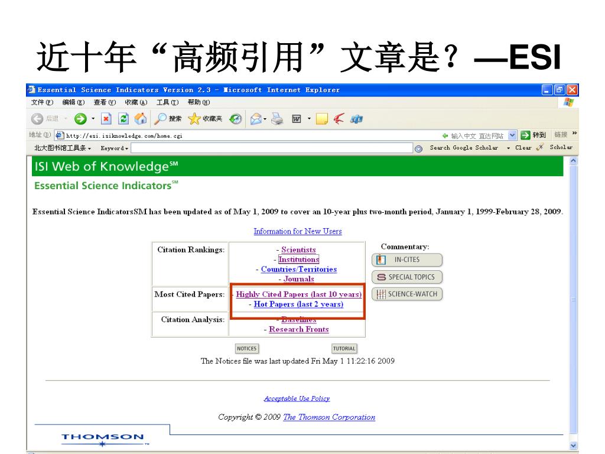Click the vertical scrollbar thumb

(573, 300)
